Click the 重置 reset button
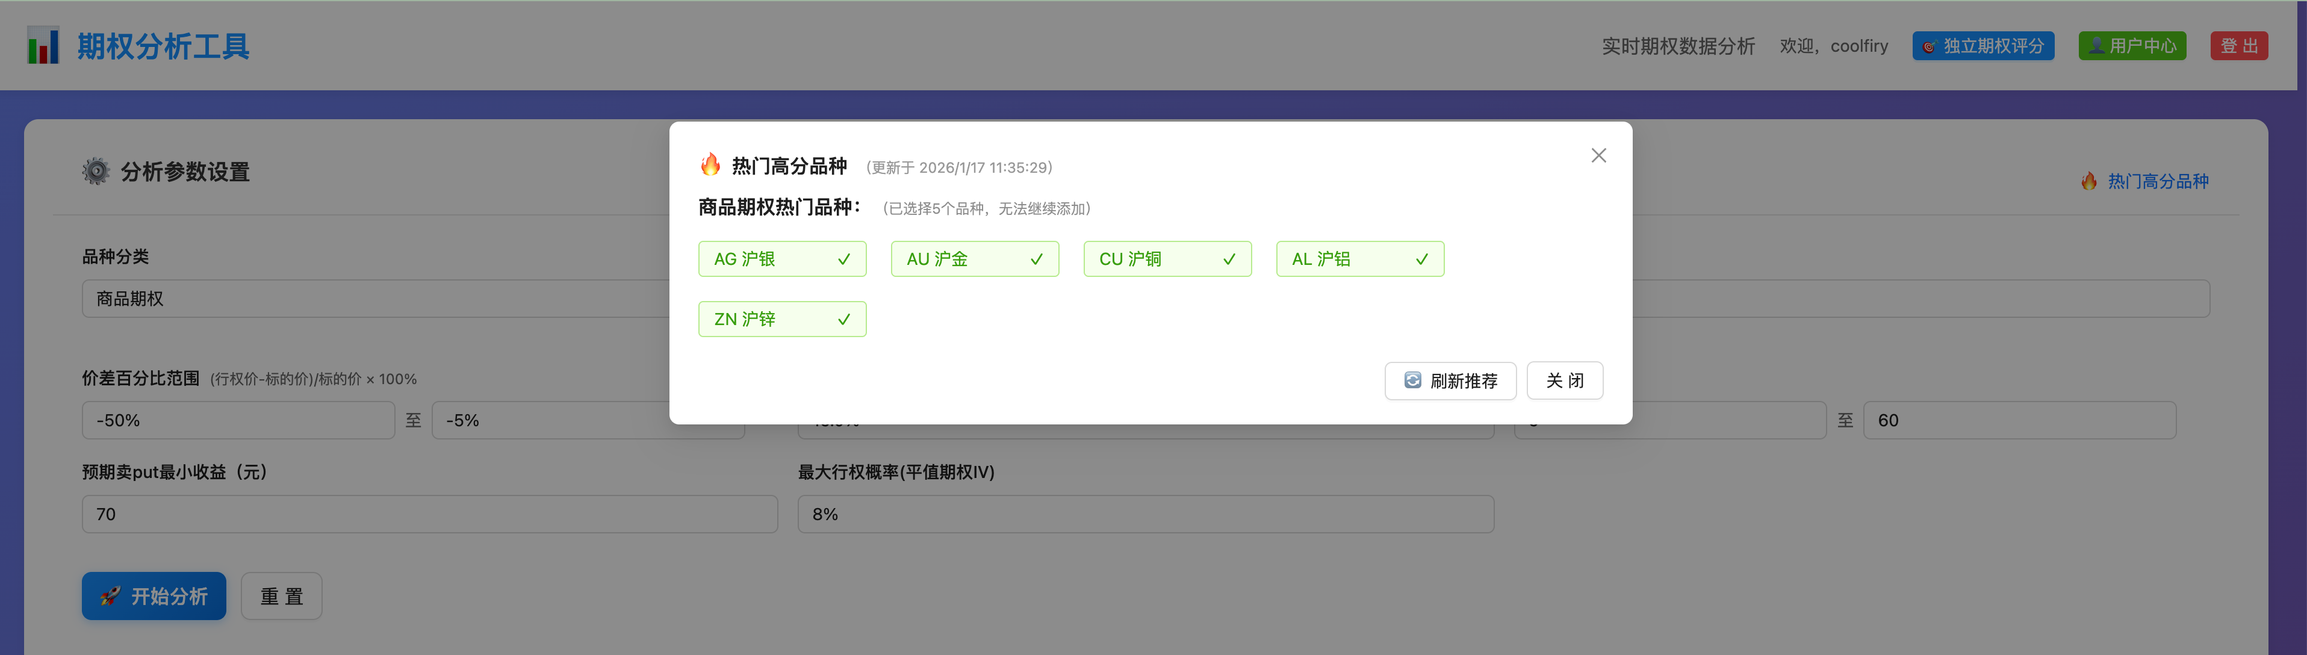The height and width of the screenshot is (655, 2307). tap(281, 596)
